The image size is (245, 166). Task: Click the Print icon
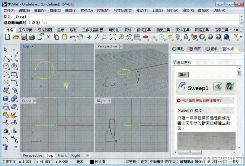[32, 37]
